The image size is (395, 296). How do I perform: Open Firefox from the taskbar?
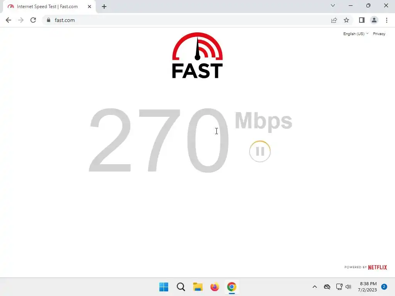point(214,287)
